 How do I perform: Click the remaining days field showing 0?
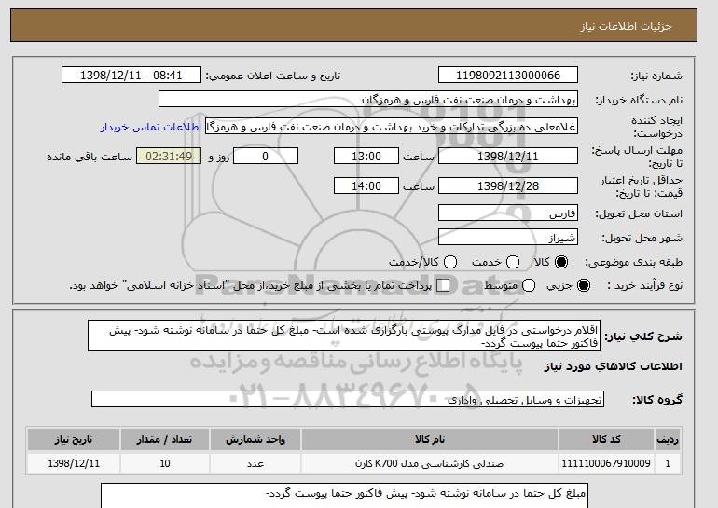(266, 156)
